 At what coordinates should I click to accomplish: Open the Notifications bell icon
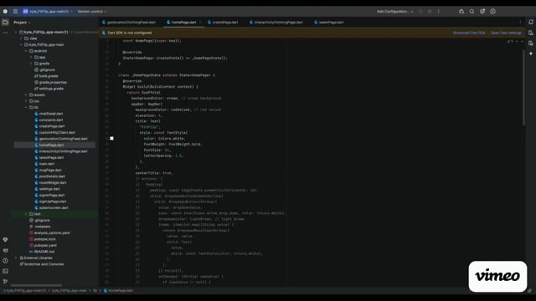[x=531, y=23]
